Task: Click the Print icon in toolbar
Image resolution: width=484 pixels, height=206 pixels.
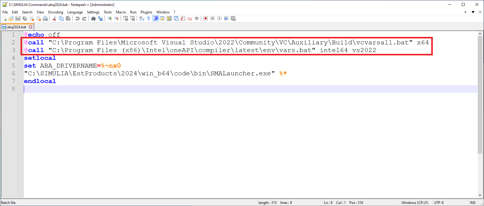Action: click(45, 18)
